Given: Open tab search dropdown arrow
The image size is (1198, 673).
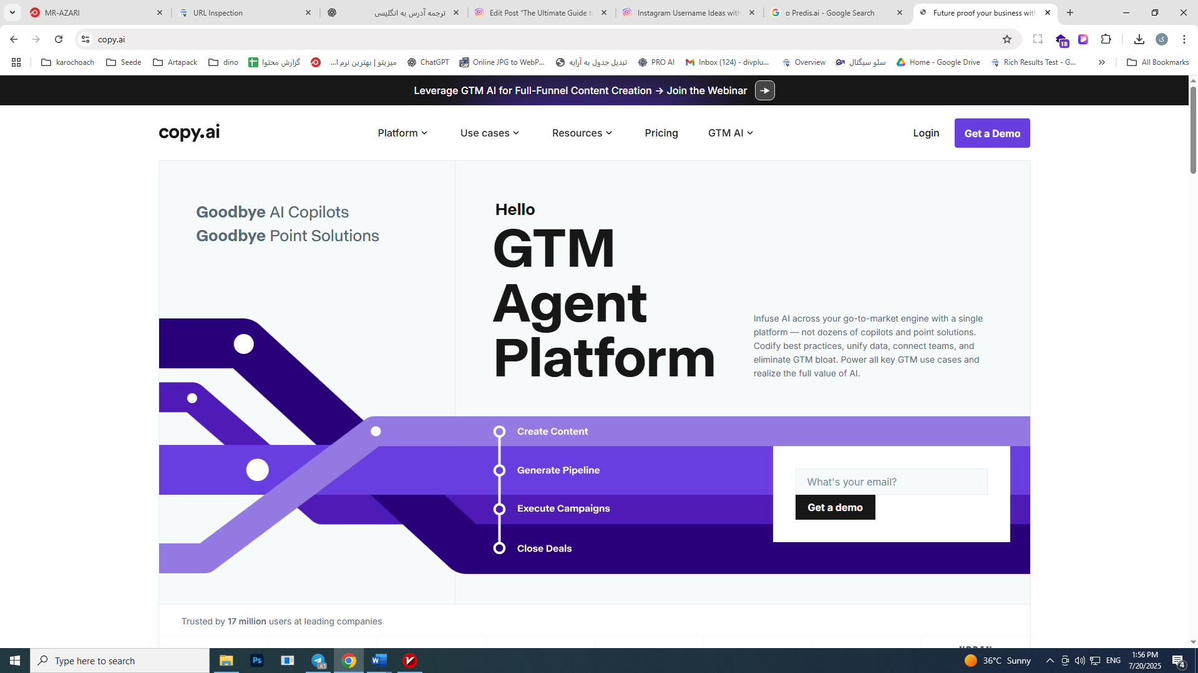Looking at the screenshot, I should point(12,12).
